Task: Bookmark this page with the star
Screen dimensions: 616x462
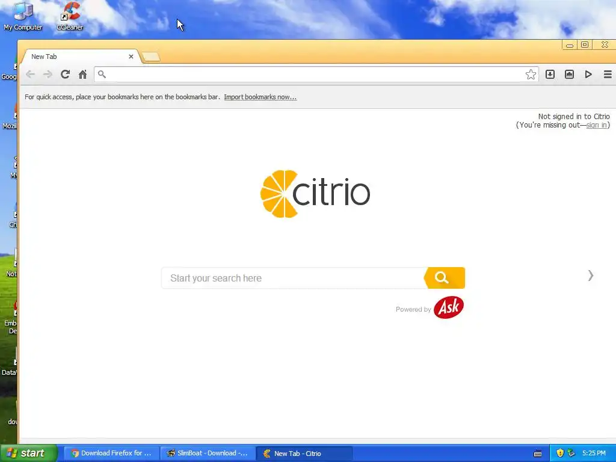Action: 531,74
